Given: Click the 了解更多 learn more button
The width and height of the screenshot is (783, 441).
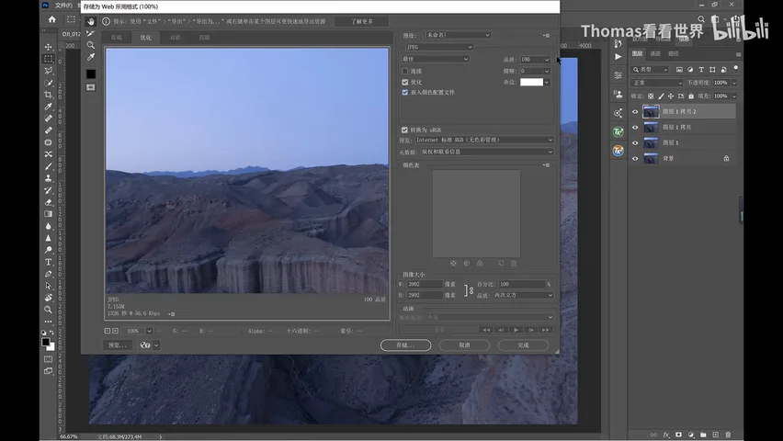Looking at the screenshot, I should (362, 21).
